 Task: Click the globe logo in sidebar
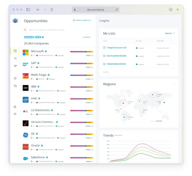15,21
